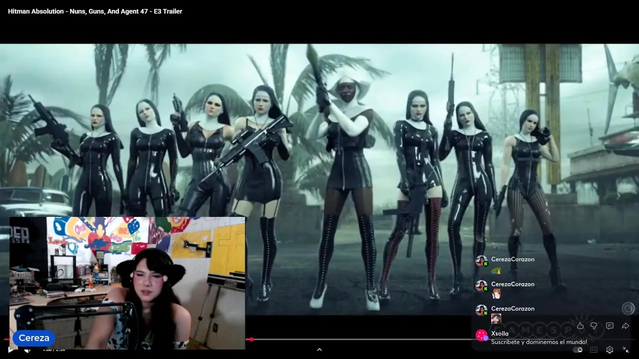639x359 pixels.
Task: Click the second CerezaCorazon chat avatar
Action: click(x=481, y=286)
